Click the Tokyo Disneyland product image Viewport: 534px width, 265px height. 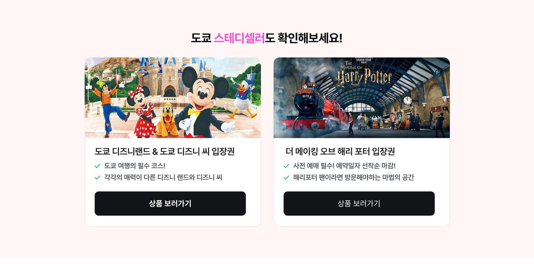click(x=173, y=98)
